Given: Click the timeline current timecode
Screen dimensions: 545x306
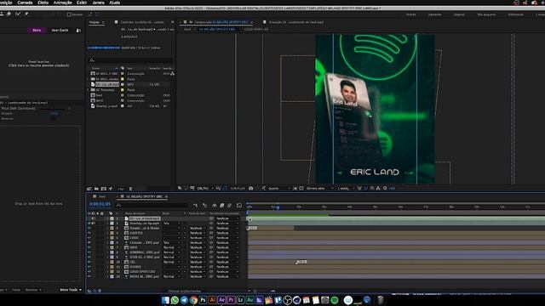Looking at the screenshot, I should [x=100, y=204].
